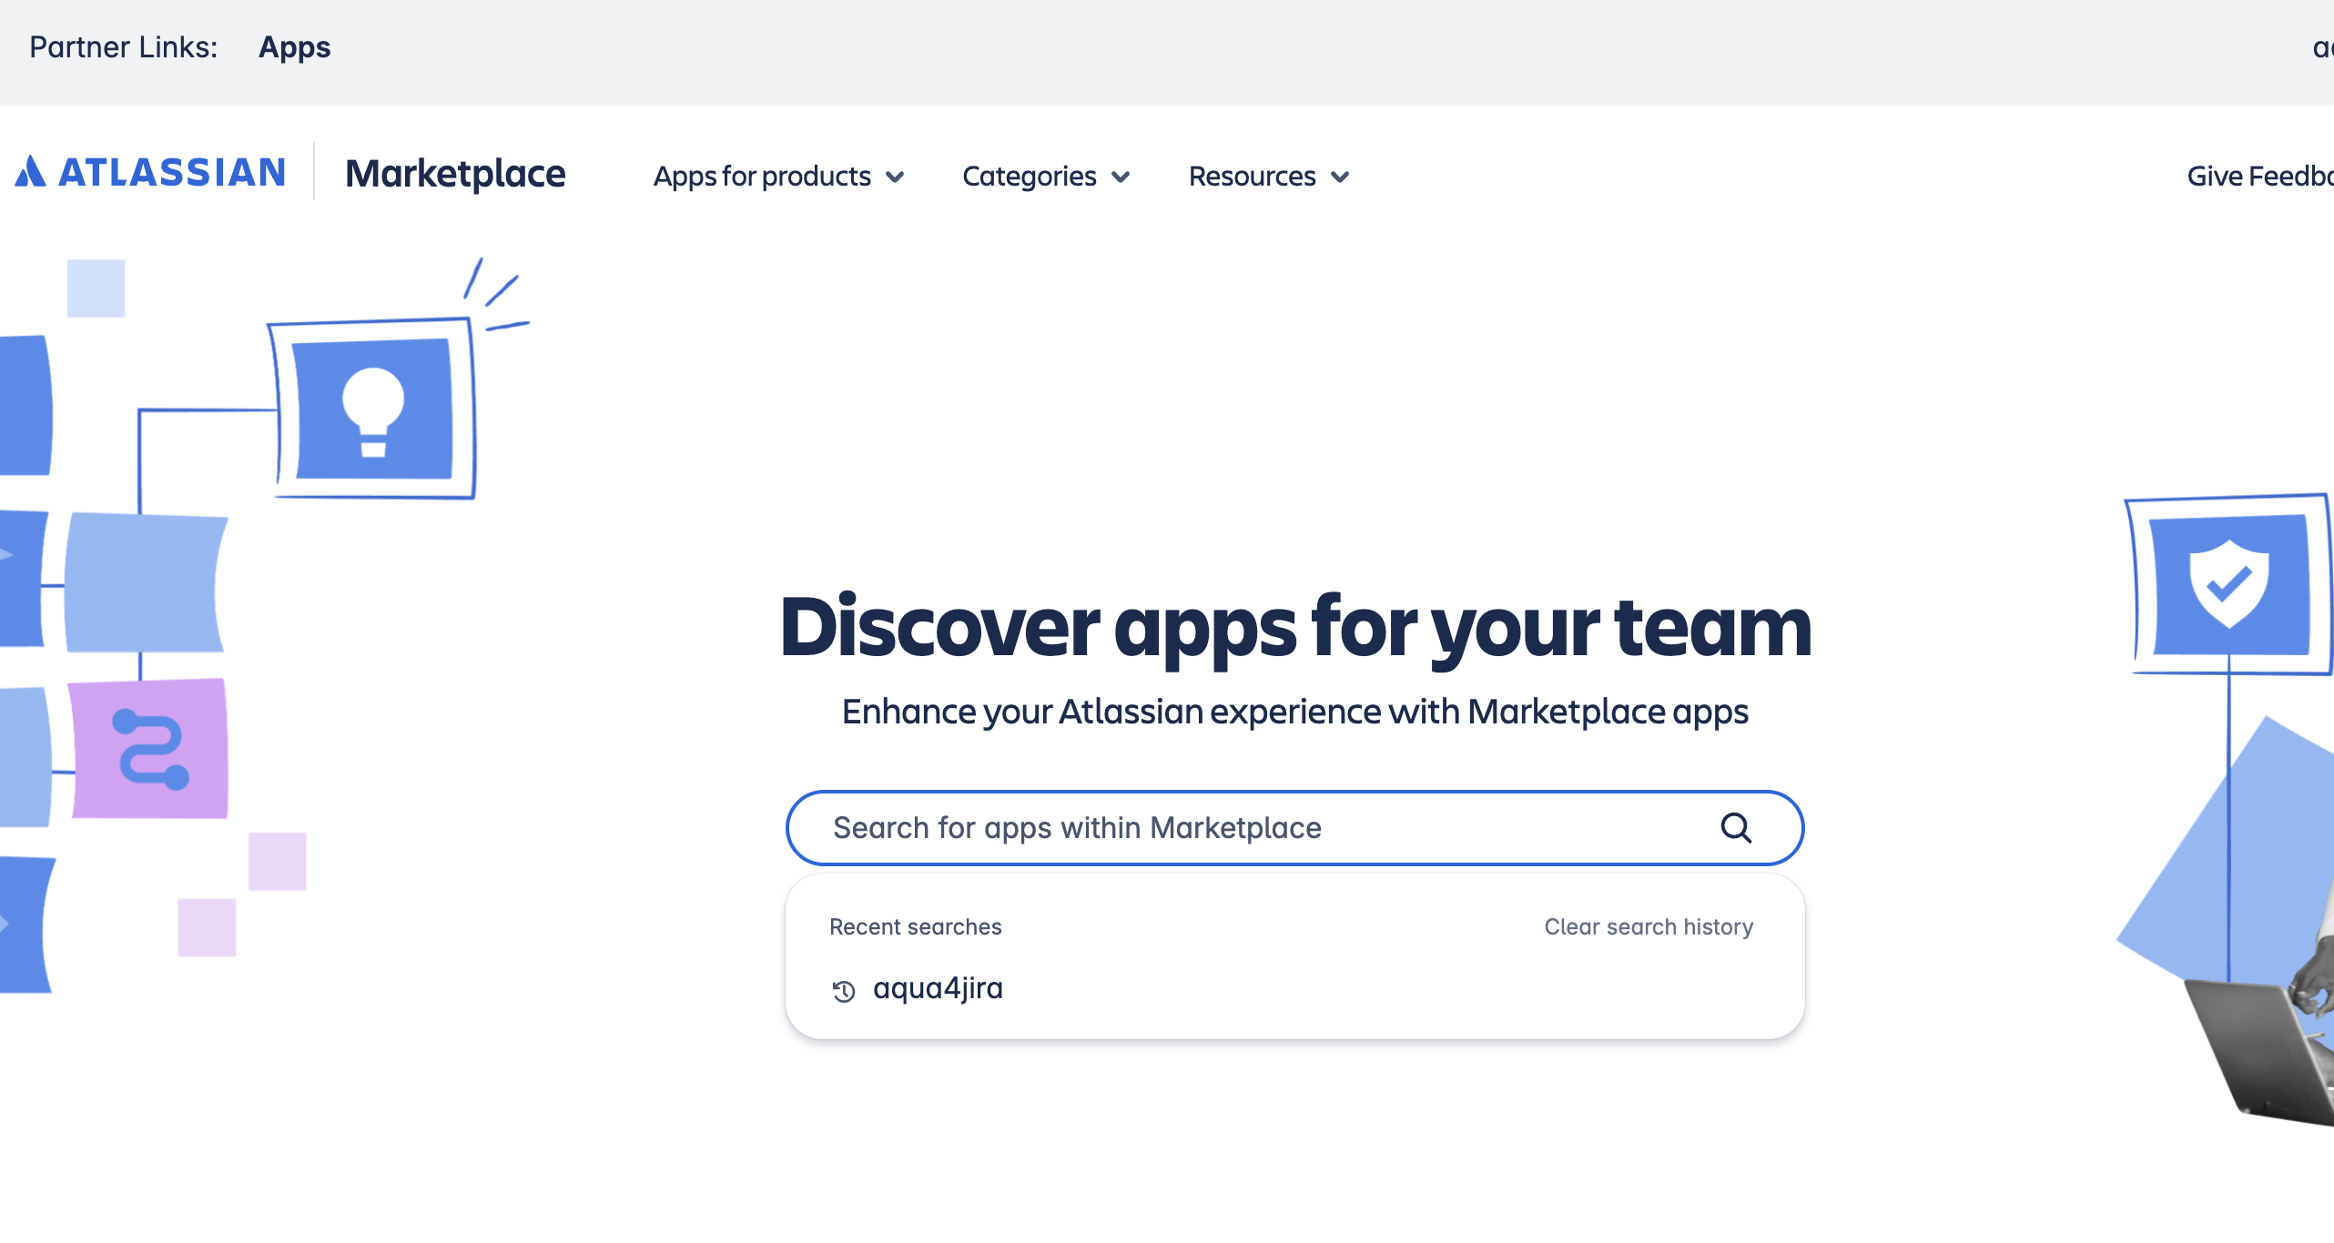Click the shield checkmark illustration
2334x1243 pixels.
tap(2227, 585)
